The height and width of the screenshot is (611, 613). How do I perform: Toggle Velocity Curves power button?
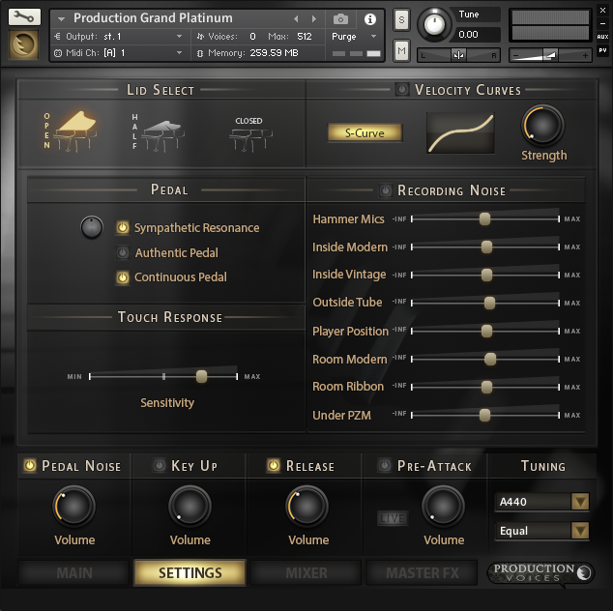(401, 90)
